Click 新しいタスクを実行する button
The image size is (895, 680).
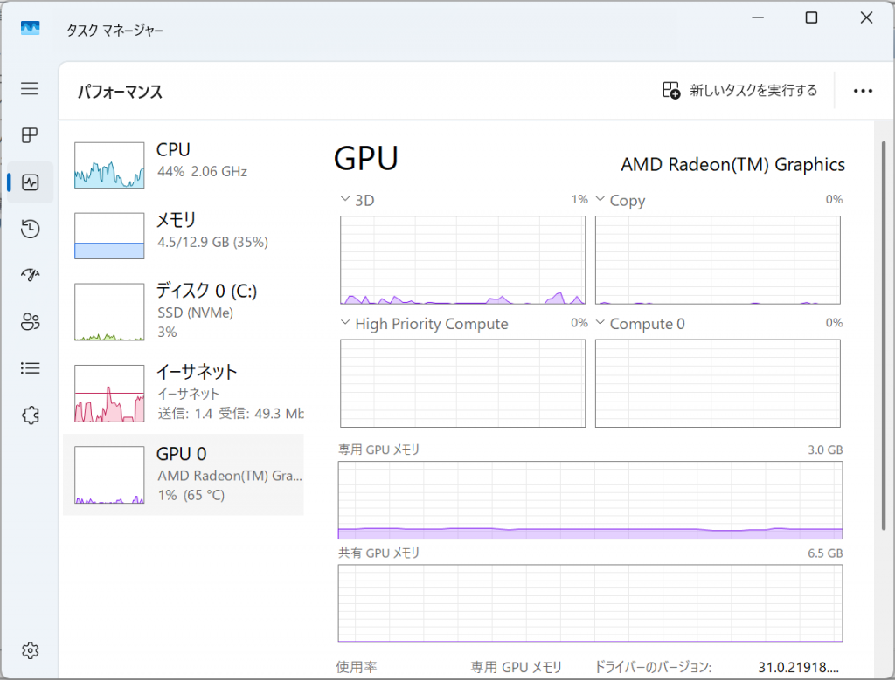(740, 90)
